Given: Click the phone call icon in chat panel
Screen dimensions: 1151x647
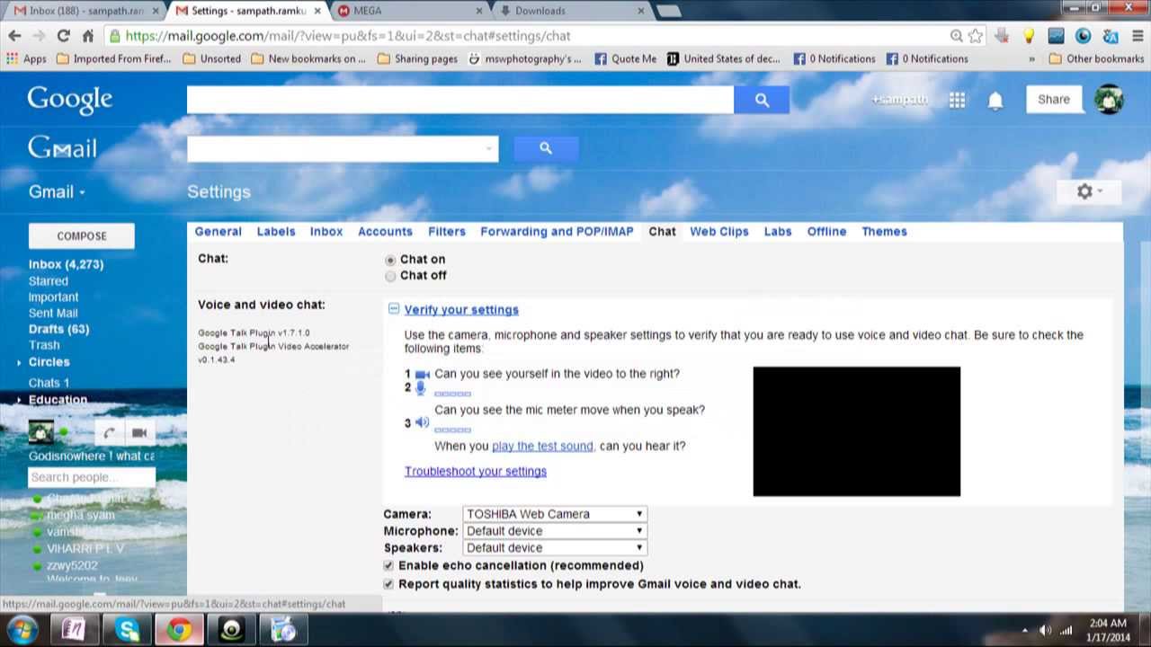Looking at the screenshot, I should tap(109, 433).
